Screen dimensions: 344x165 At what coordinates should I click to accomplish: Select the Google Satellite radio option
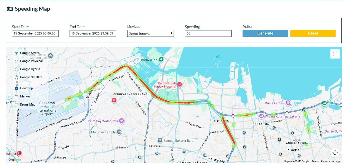17,77
